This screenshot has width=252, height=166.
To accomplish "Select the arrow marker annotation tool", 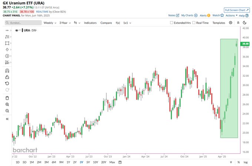I will click(x=7, y=50).
